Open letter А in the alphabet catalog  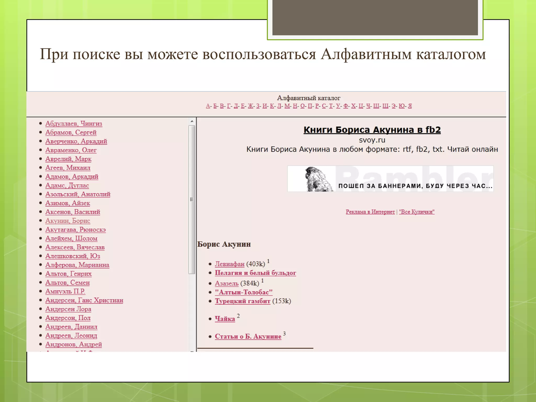pyautogui.click(x=208, y=106)
